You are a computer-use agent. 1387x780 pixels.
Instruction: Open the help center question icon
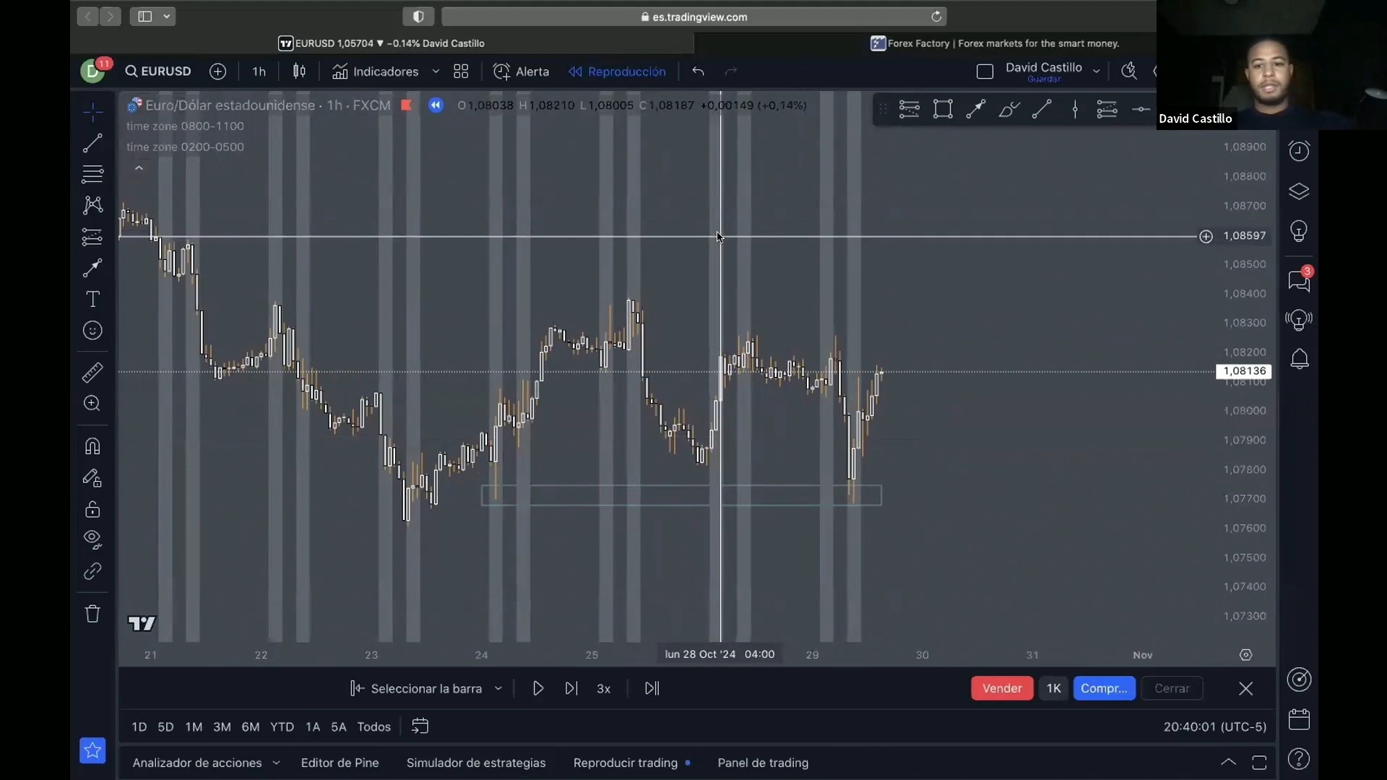[x=1299, y=759]
